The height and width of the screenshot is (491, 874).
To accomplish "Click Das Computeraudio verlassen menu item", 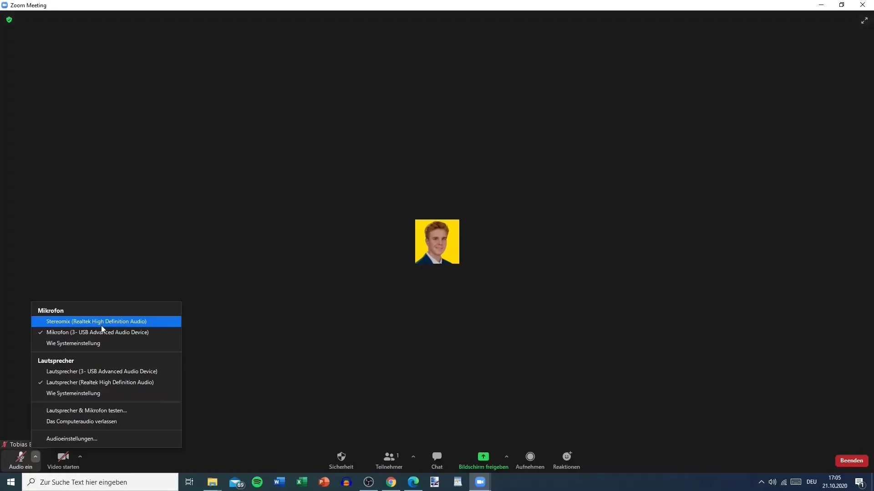I will (x=81, y=421).
